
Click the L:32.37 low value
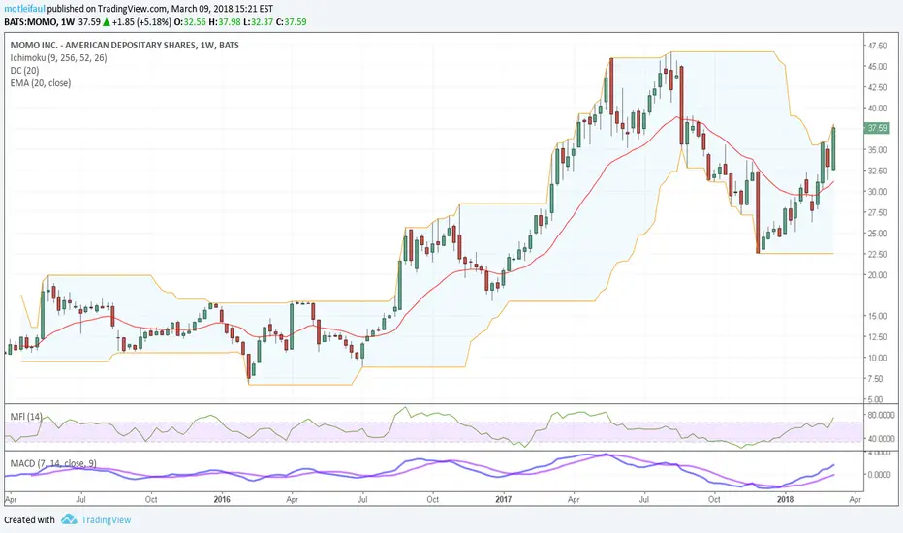pos(257,22)
